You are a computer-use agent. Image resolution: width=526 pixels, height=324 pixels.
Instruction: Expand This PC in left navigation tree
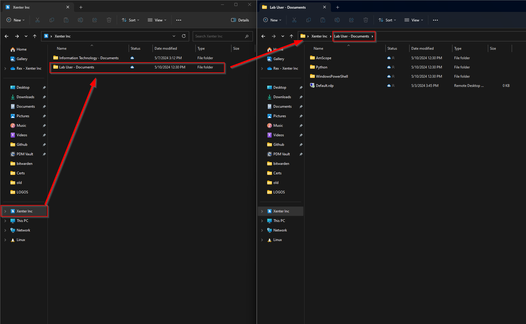point(5,221)
